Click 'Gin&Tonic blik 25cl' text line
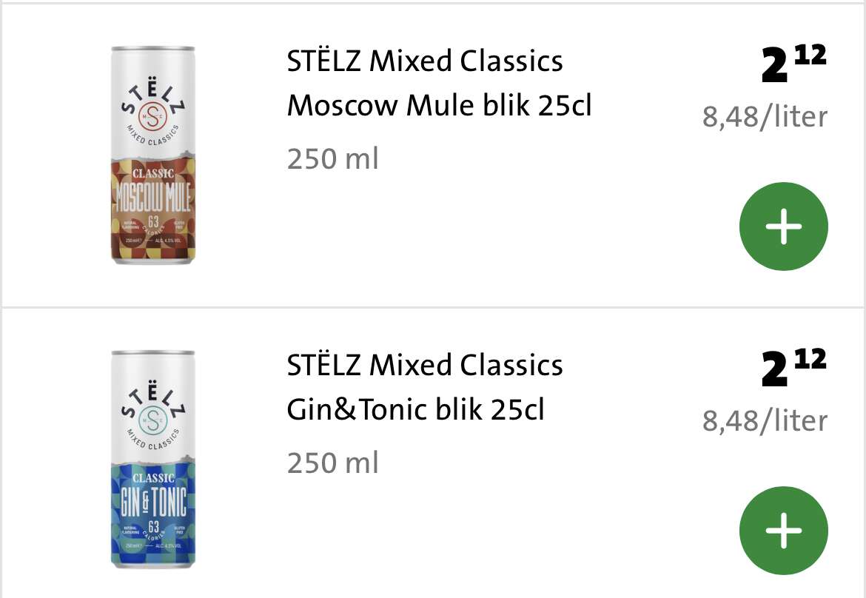The image size is (866, 598). tap(415, 409)
